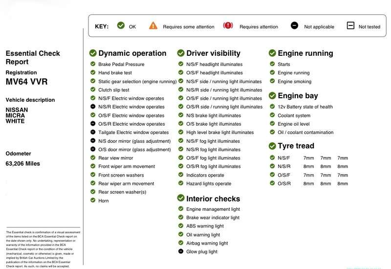Click the Coolant system item label

[294, 115]
